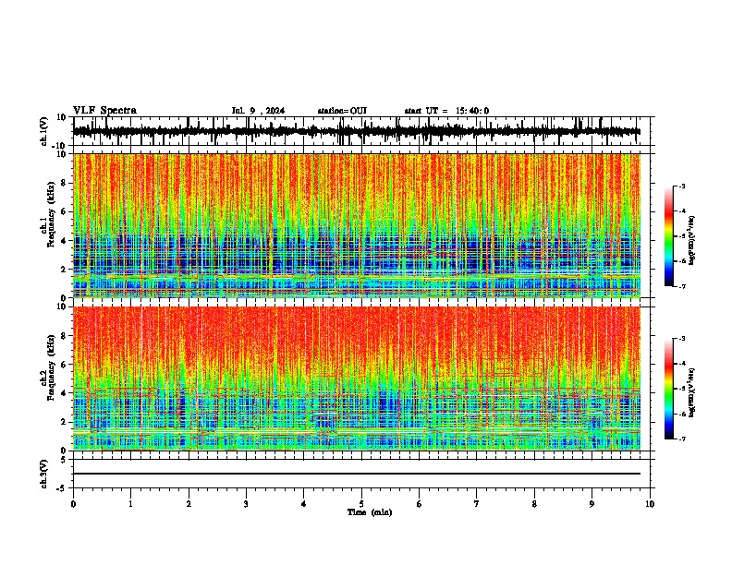Click time axis tick label '2'
Screen dimensions: 732x565
click(189, 504)
